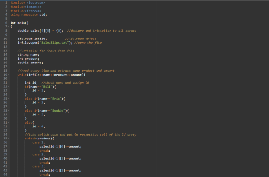Click "sales[id-1][1]+=amount;" statement
This screenshot has width=269, height=177.
click(61, 158)
